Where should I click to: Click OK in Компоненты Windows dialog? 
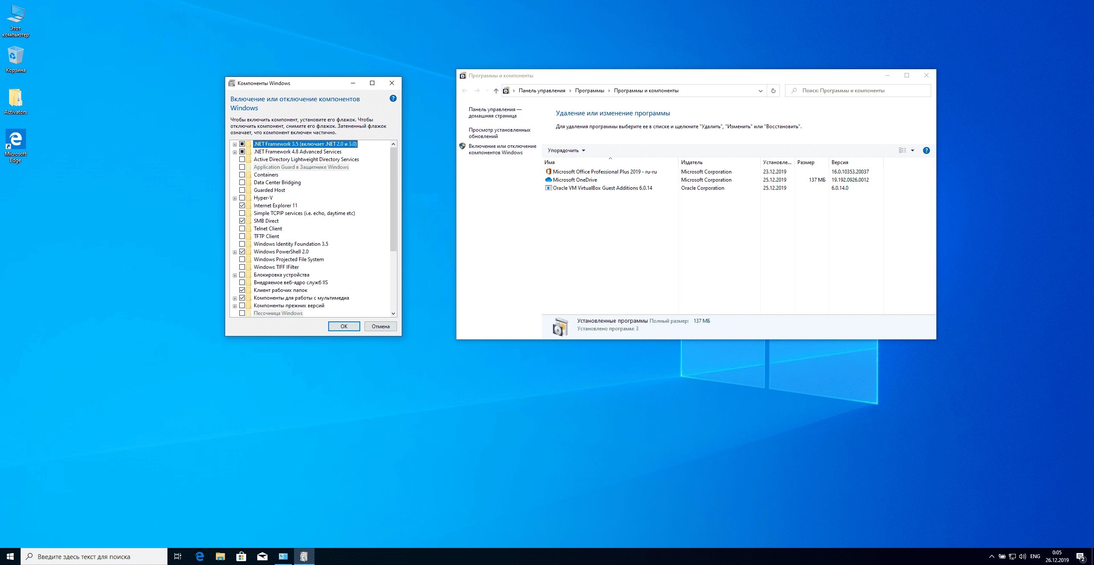click(344, 326)
